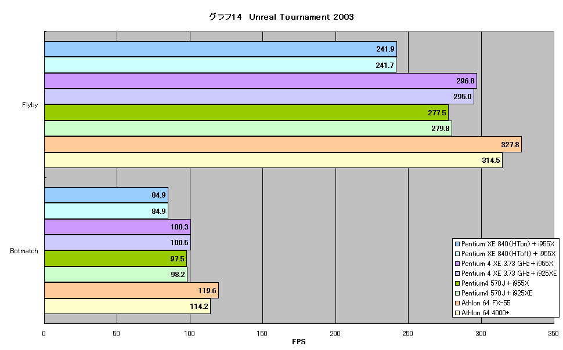Viewport: 563px width, 350px height.
Task: Click the 350 value axis label
Action: 553,334
